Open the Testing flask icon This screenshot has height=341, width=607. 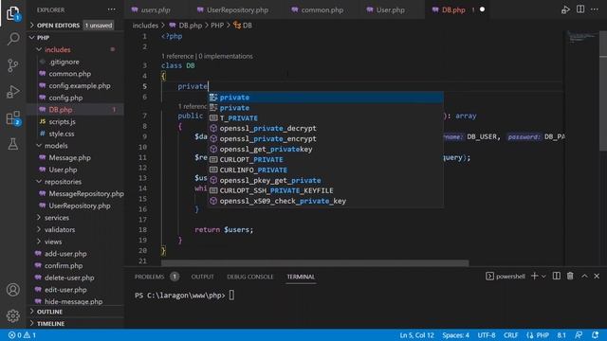coord(12,144)
